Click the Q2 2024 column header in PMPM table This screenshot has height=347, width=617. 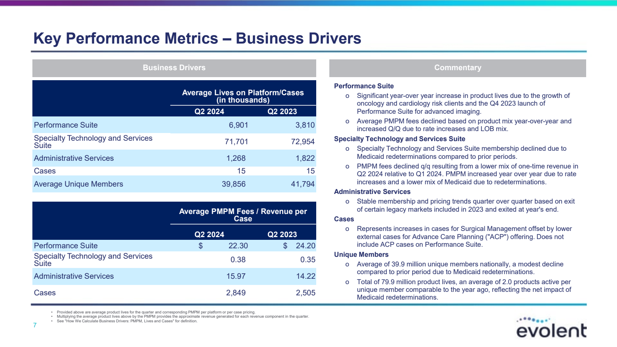click(x=209, y=234)
